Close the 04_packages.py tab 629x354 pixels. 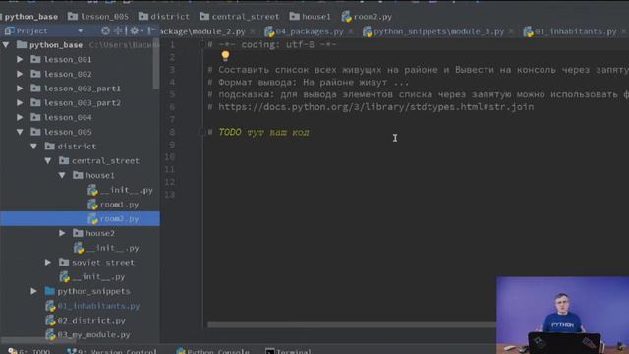(x=351, y=31)
